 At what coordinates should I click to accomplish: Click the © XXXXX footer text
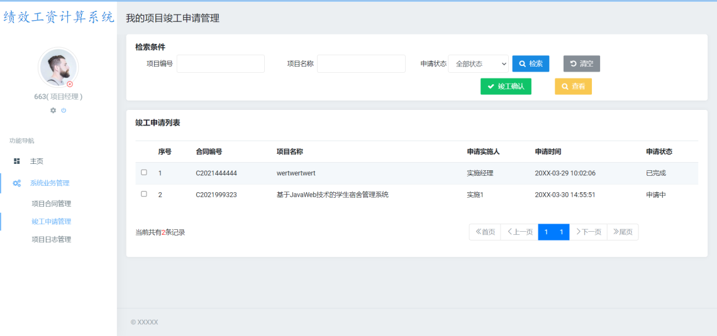click(x=145, y=322)
